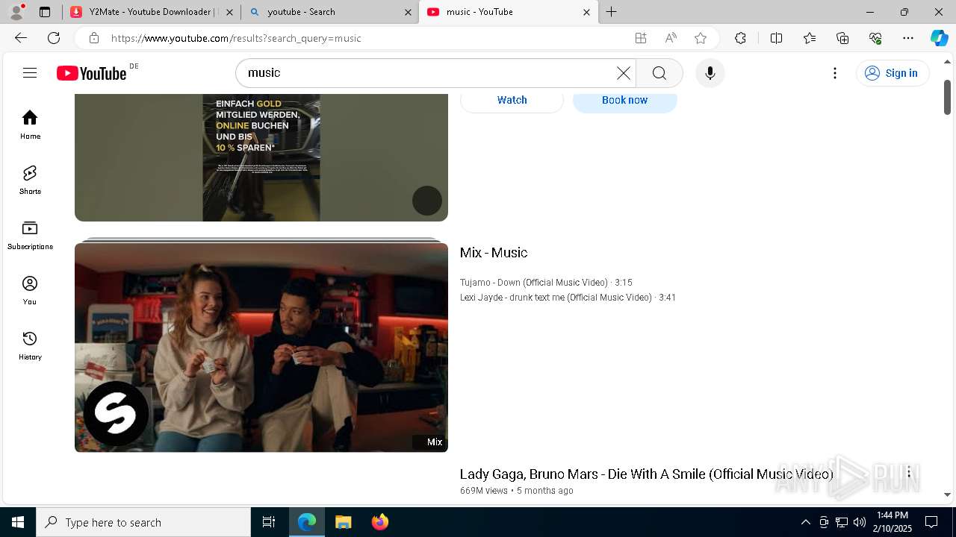Open Task View on the taskbar

[x=269, y=522]
